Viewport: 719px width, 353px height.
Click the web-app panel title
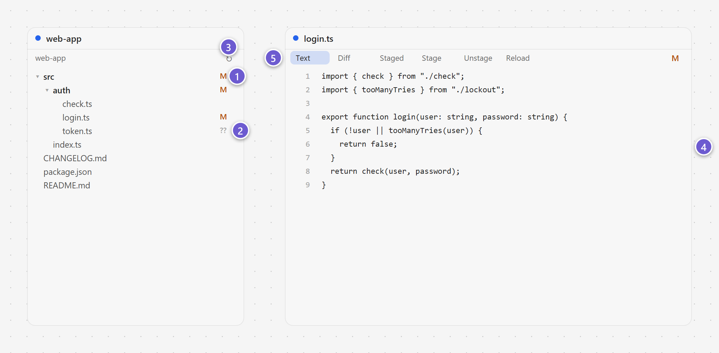click(x=64, y=39)
